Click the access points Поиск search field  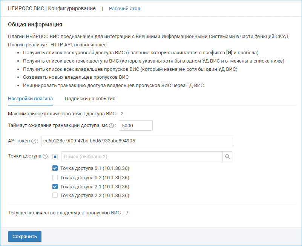pyautogui.click(x=141, y=157)
